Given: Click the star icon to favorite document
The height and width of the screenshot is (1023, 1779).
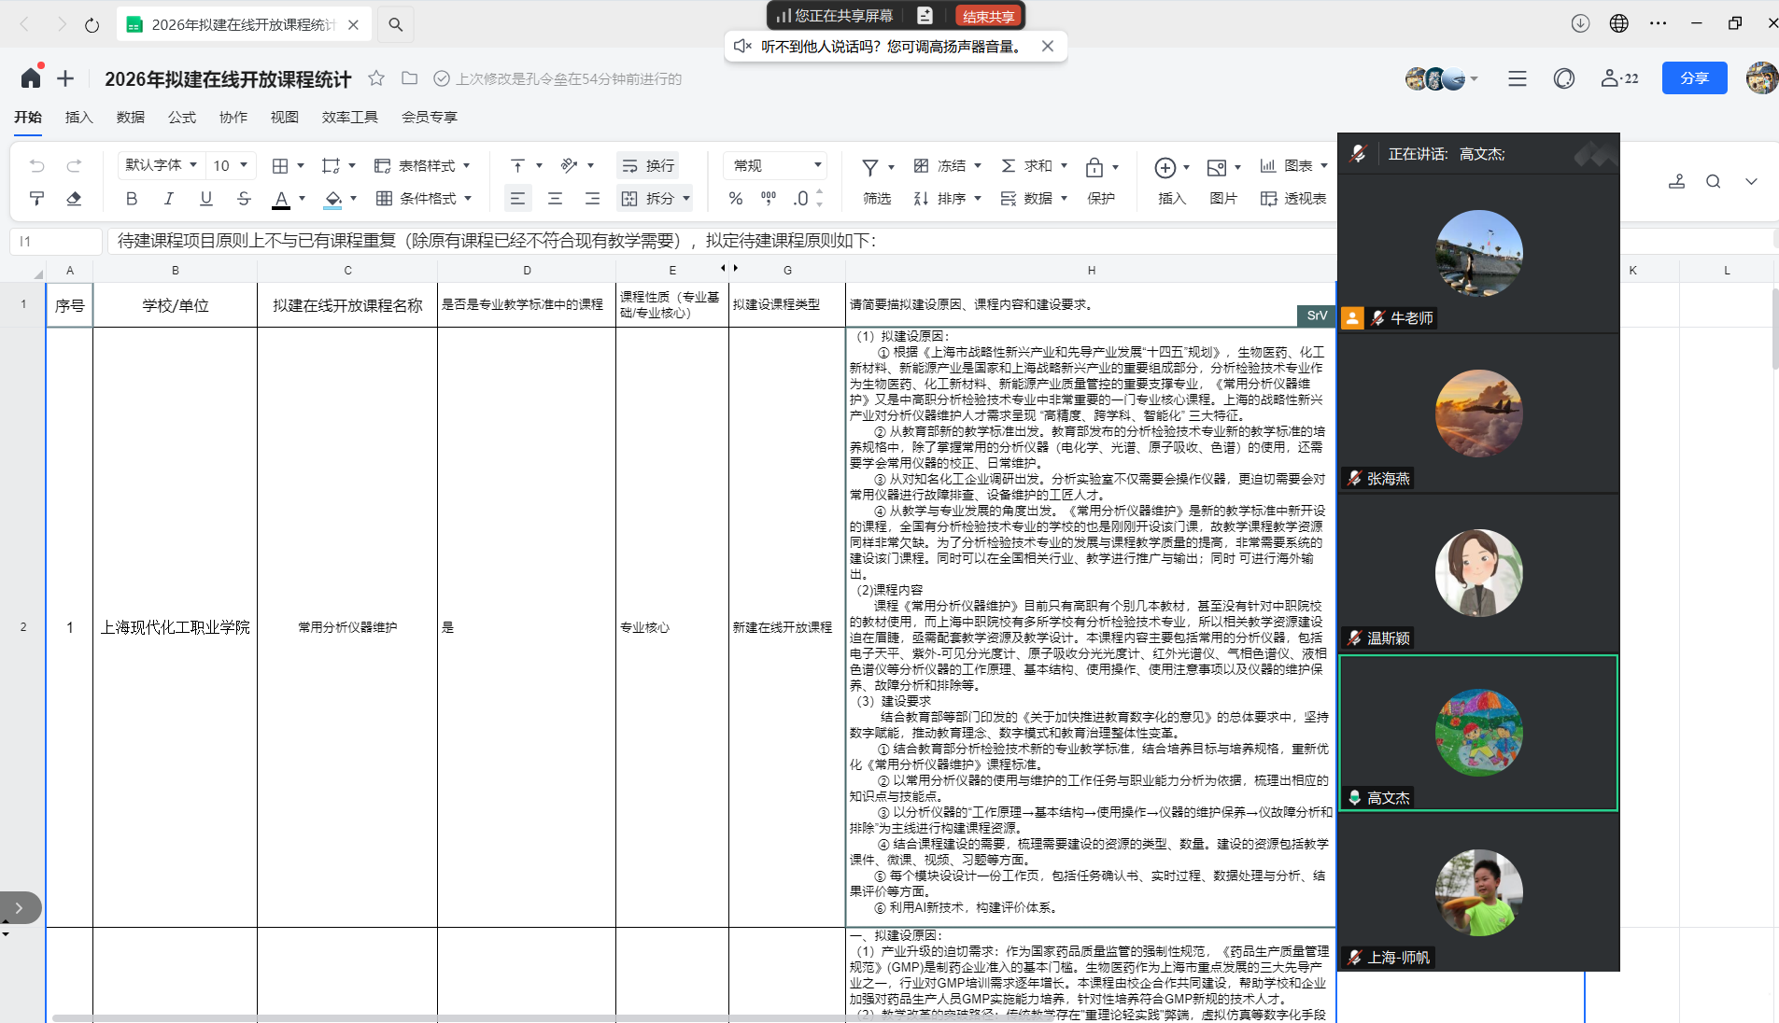Looking at the screenshot, I should (376, 78).
